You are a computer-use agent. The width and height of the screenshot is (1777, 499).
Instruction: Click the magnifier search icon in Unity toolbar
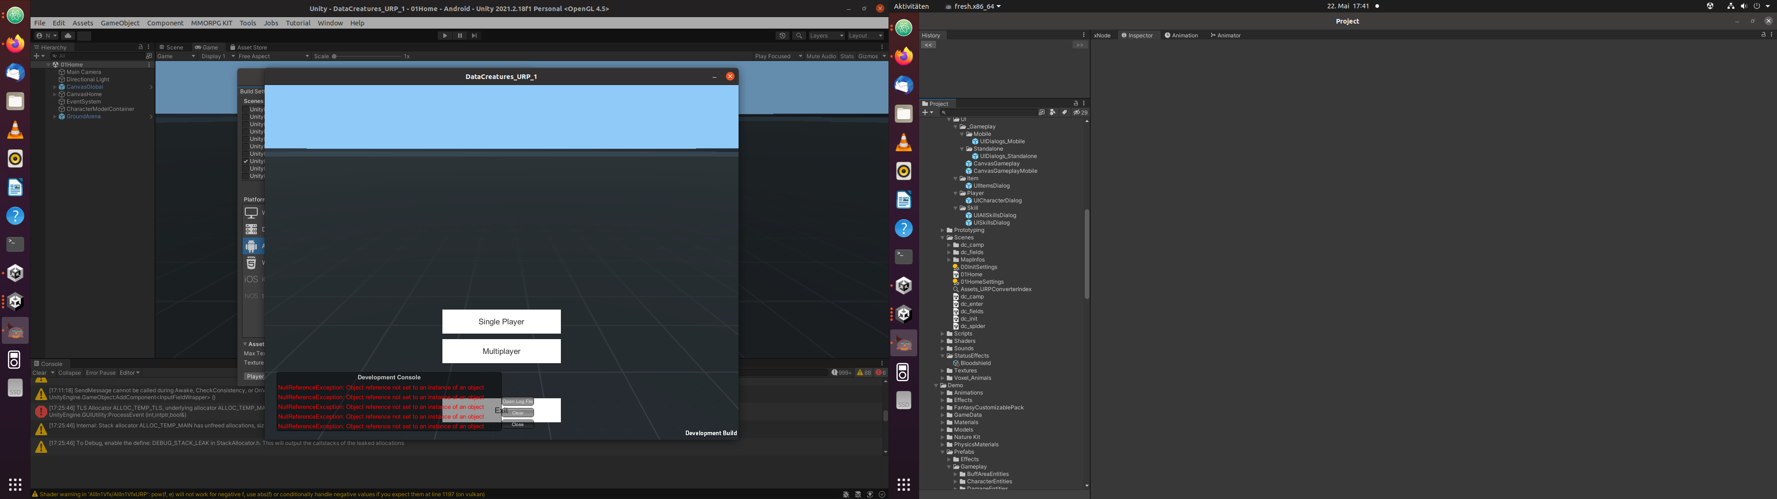click(799, 36)
